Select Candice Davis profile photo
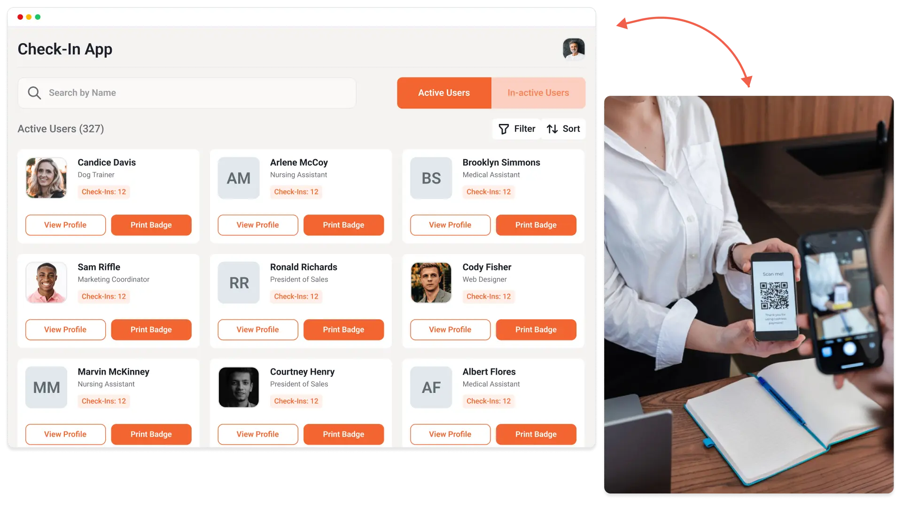Viewport: 902px width, 507px height. pyautogui.click(x=46, y=178)
